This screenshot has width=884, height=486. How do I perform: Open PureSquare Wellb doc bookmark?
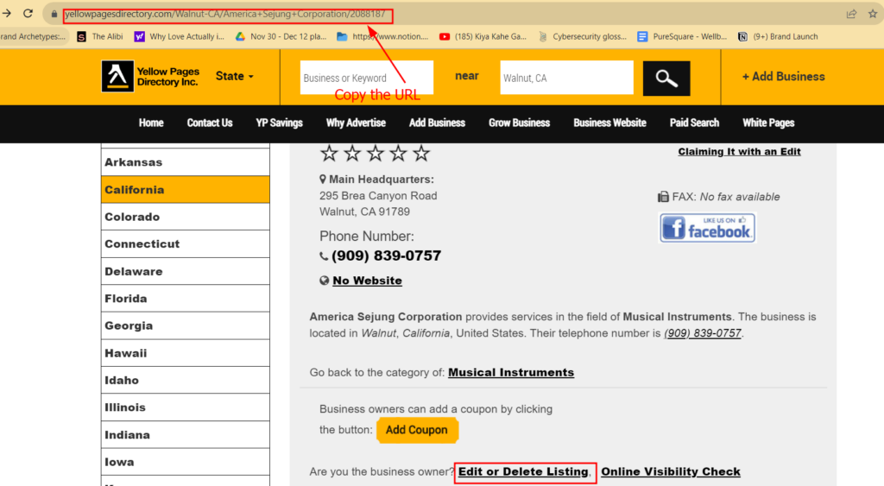(x=682, y=36)
